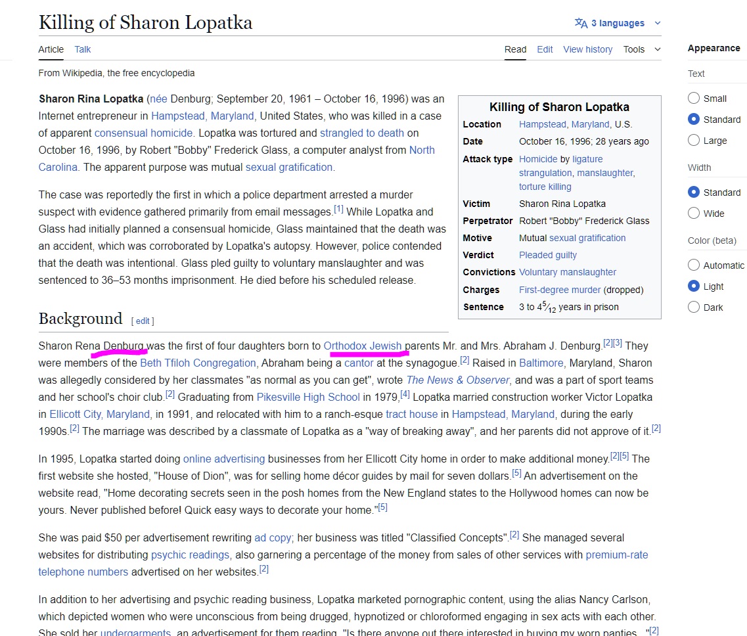This screenshot has width=747, height=636.
Task: Follow the strangled to death link
Action: (362, 133)
